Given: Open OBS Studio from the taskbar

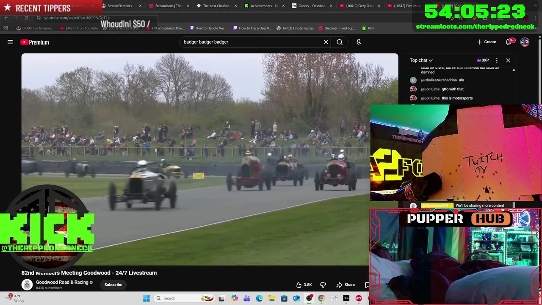Looking at the screenshot, I should pos(309,298).
